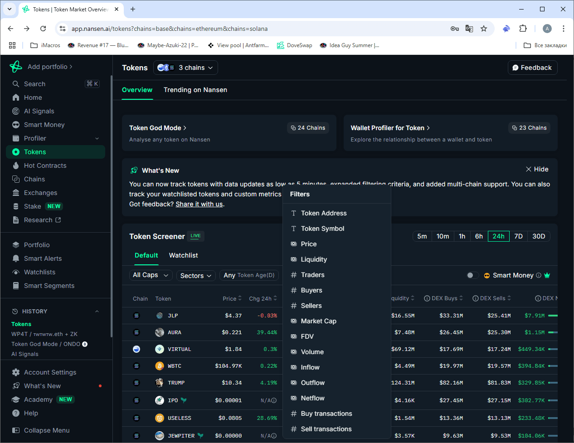Choose Token Address filter
Viewport: 574px width, 443px height.
pyautogui.click(x=337, y=213)
